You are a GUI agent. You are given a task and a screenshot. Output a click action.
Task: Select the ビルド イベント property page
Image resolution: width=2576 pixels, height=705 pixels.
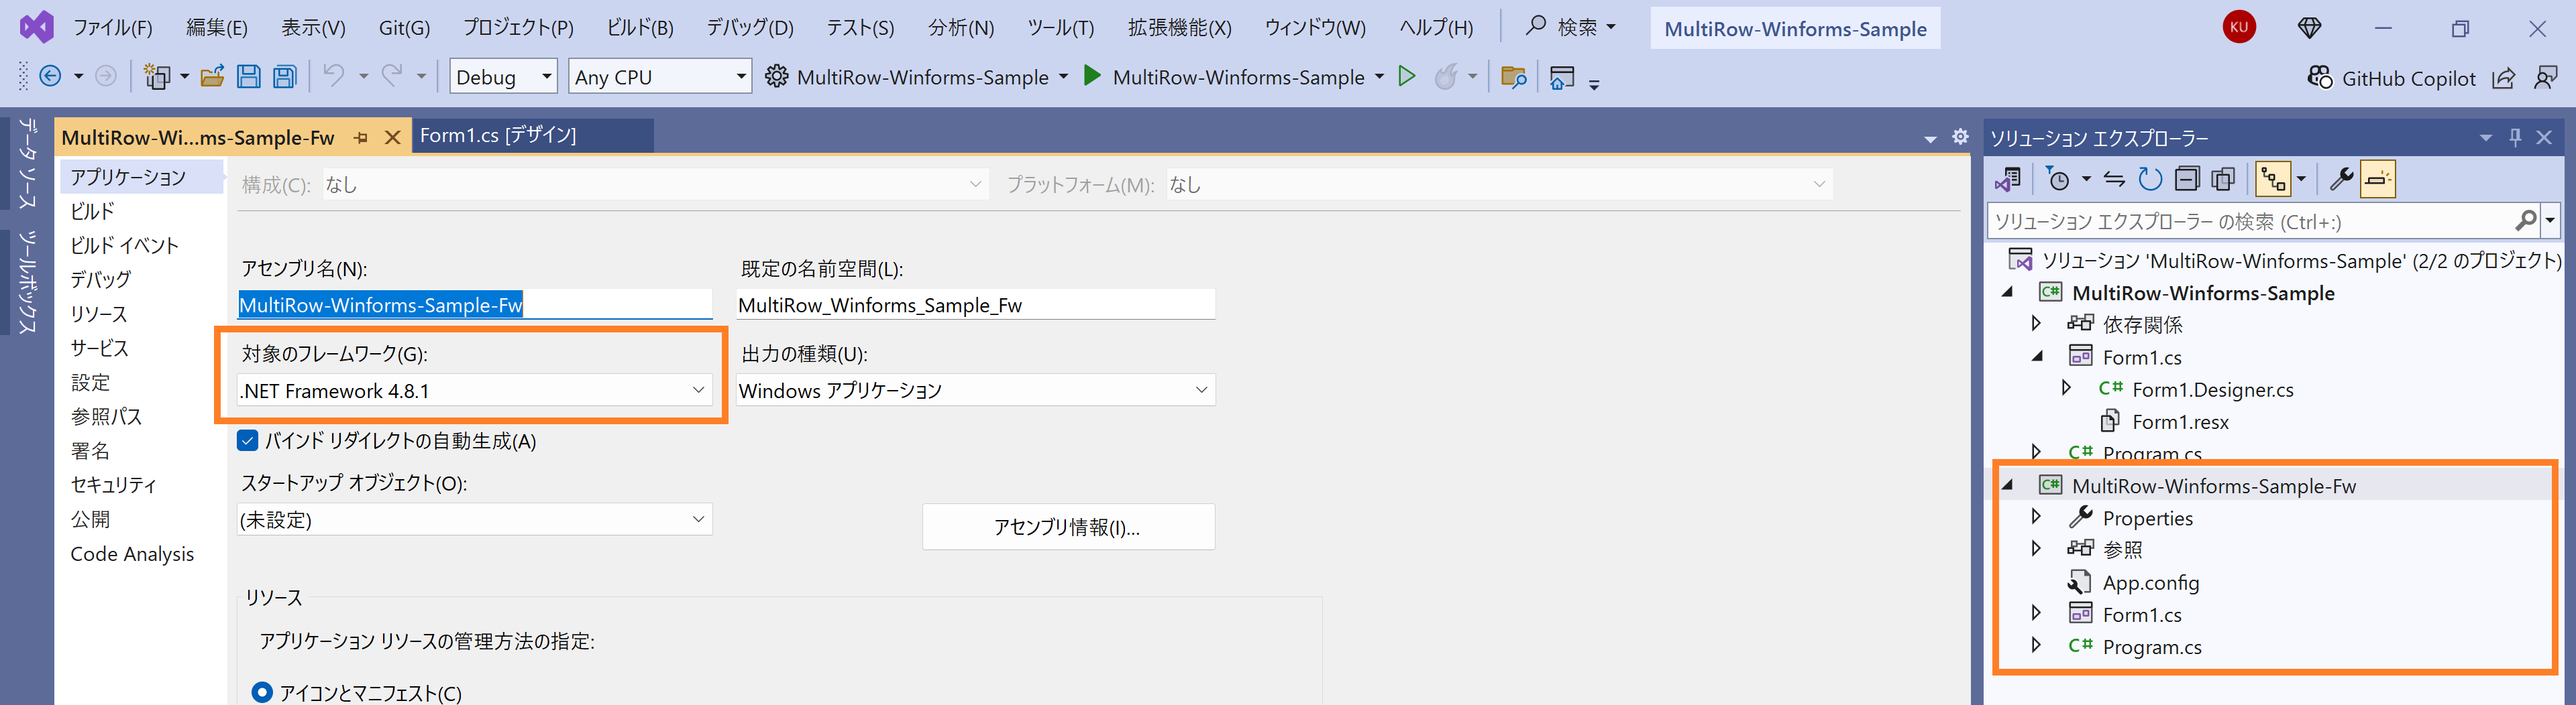tap(124, 246)
